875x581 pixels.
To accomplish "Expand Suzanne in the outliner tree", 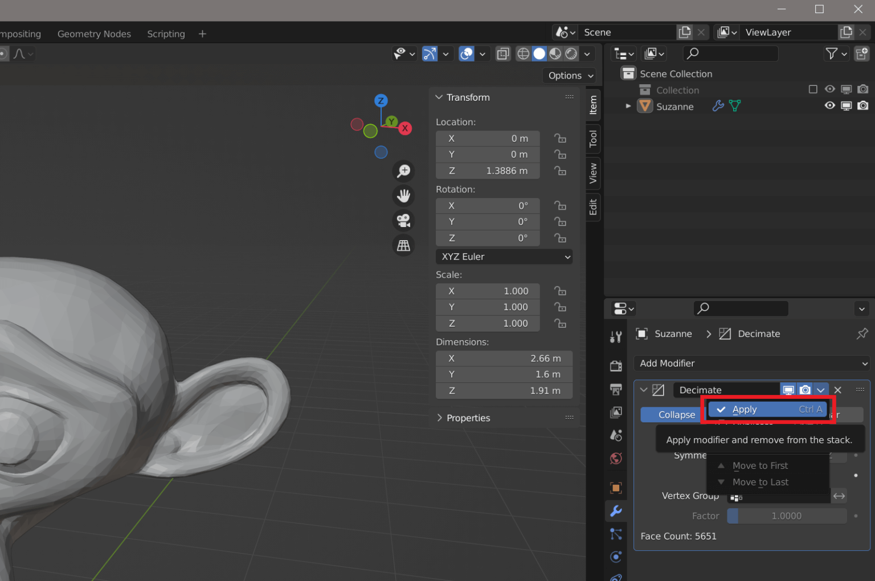I will (628, 106).
